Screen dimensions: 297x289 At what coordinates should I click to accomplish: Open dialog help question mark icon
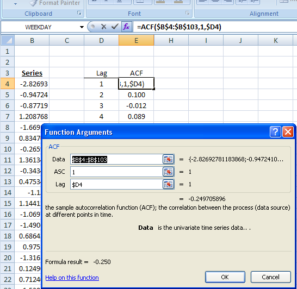(275, 131)
